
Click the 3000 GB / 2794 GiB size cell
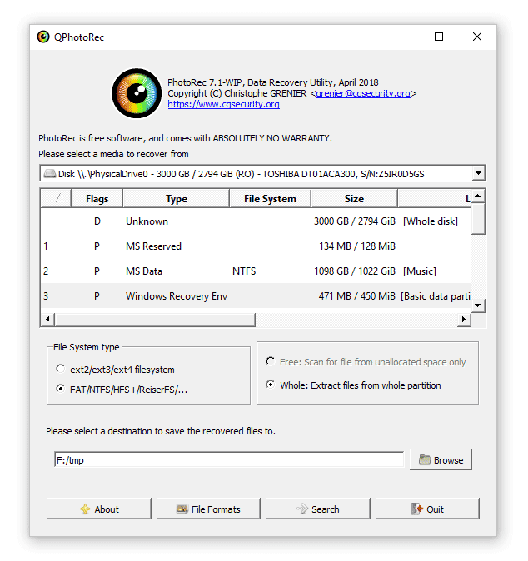[x=355, y=221]
